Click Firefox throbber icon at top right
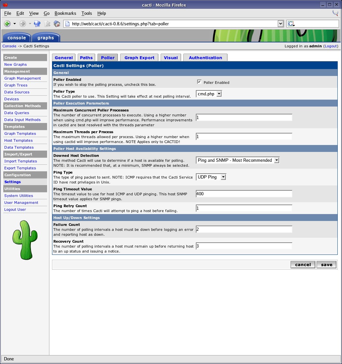Screen dimensions: 342x364 click(335, 13)
